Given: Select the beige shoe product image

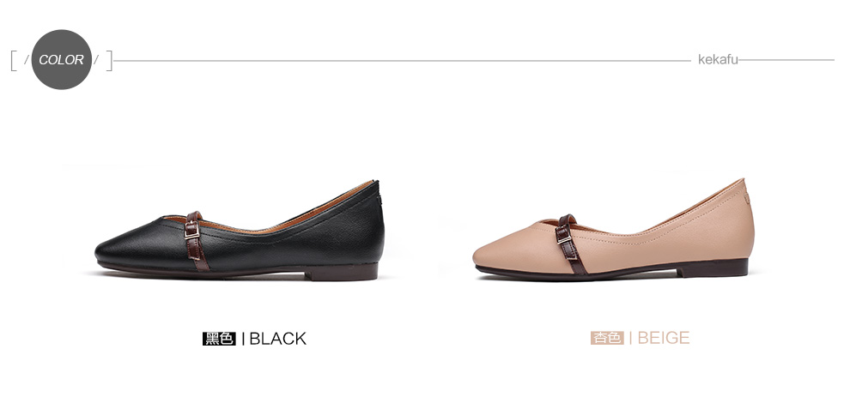Looking at the screenshot, I should (x=613, y=227).
